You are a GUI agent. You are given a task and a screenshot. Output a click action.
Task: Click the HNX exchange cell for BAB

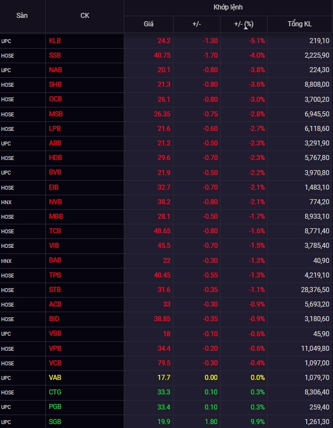6,261
